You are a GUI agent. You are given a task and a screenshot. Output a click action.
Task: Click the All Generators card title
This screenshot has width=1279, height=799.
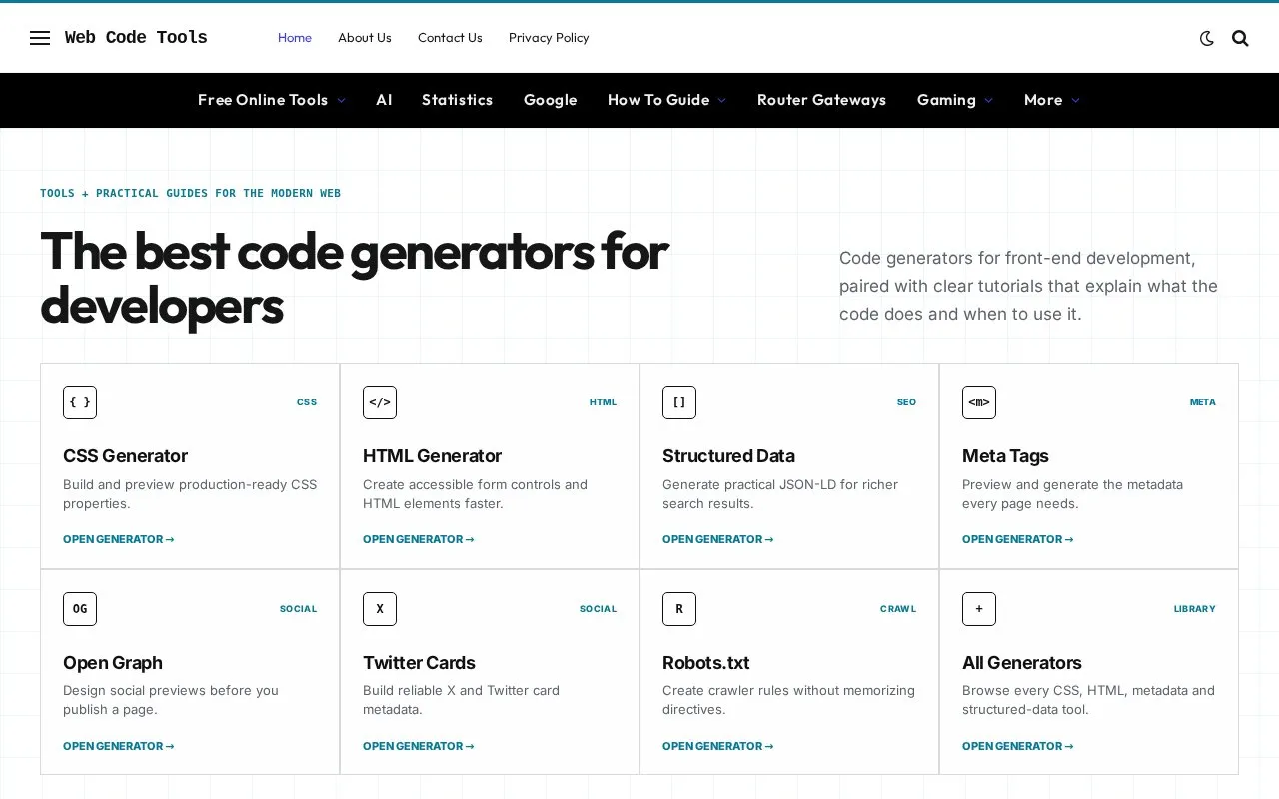(1021, 663)
